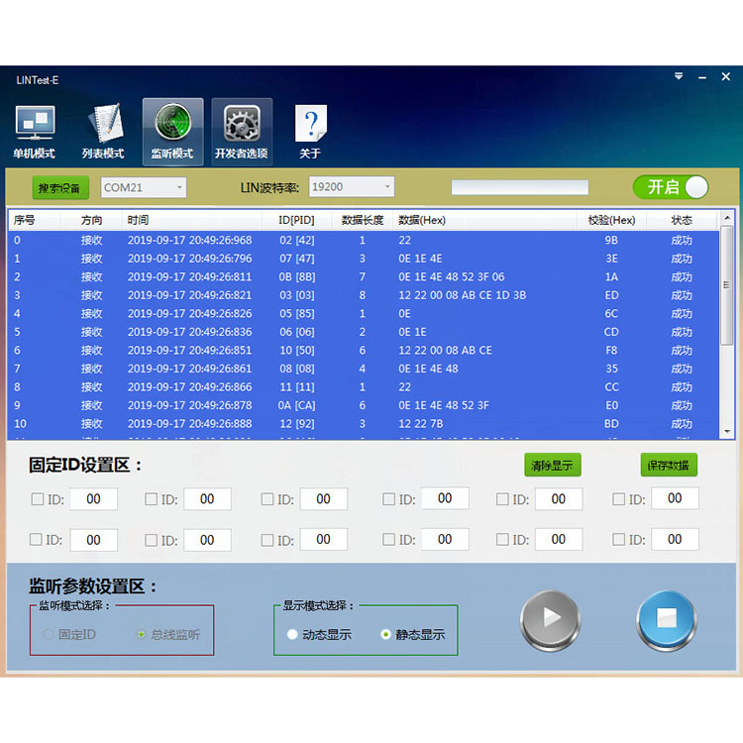The height and width of the screenshot is (743, 743).
Task: Click 保存数据 to save data
Action: click(669, 466)
